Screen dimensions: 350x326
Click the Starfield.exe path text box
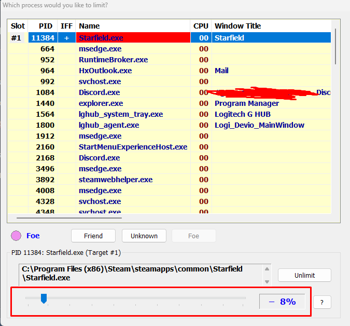(x=141, y=275)
